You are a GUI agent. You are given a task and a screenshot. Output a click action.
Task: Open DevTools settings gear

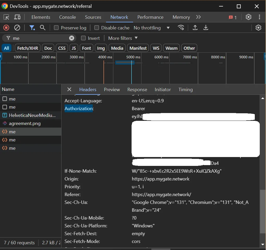point(249,17)
